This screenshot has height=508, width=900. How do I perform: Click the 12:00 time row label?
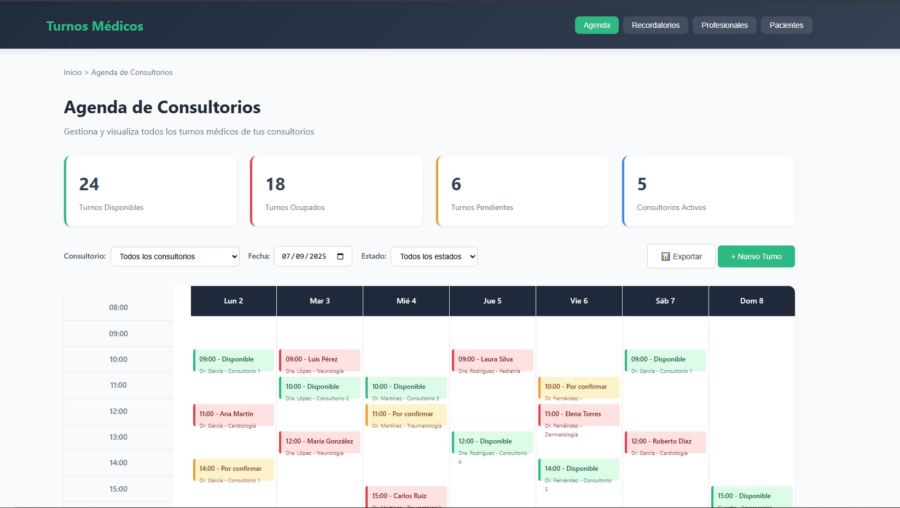pos(119,411)
